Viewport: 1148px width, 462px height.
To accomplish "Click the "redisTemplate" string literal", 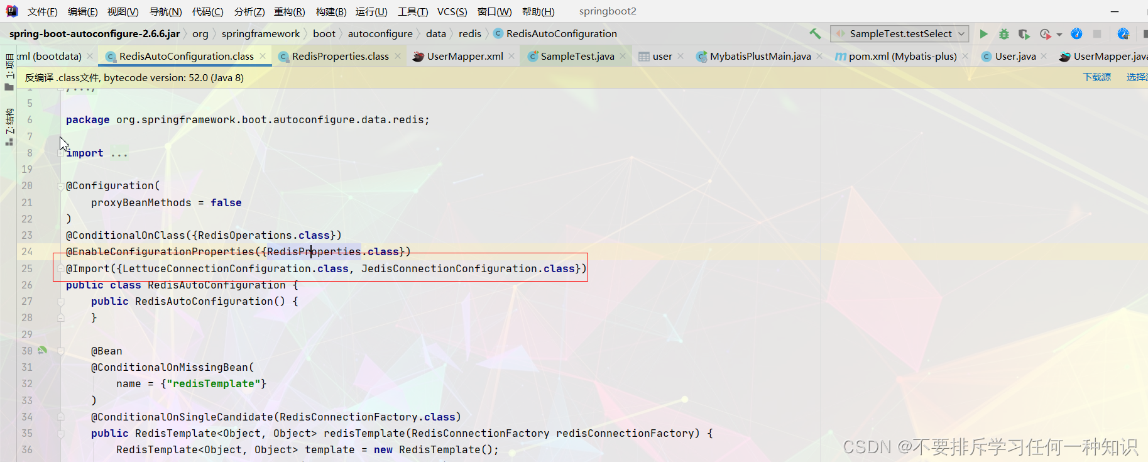I will click(214, 384).
